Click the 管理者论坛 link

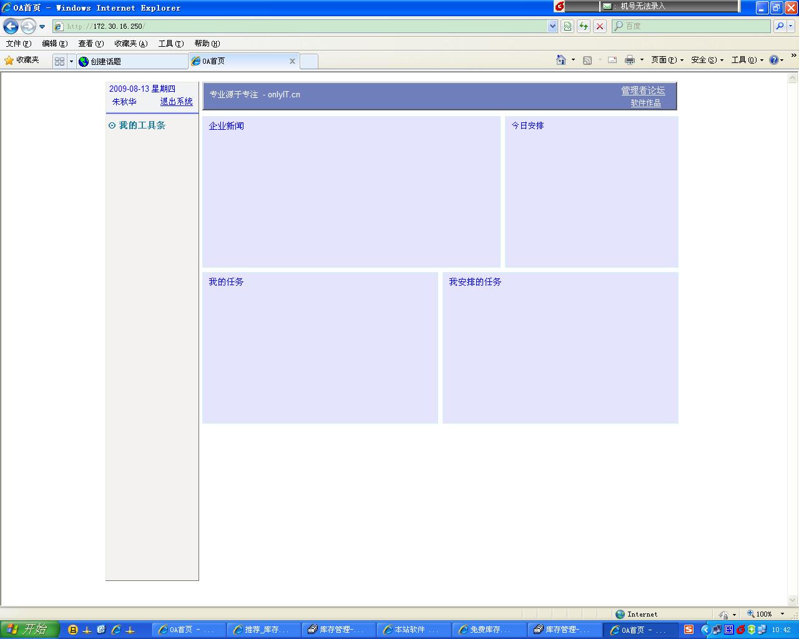642,91
